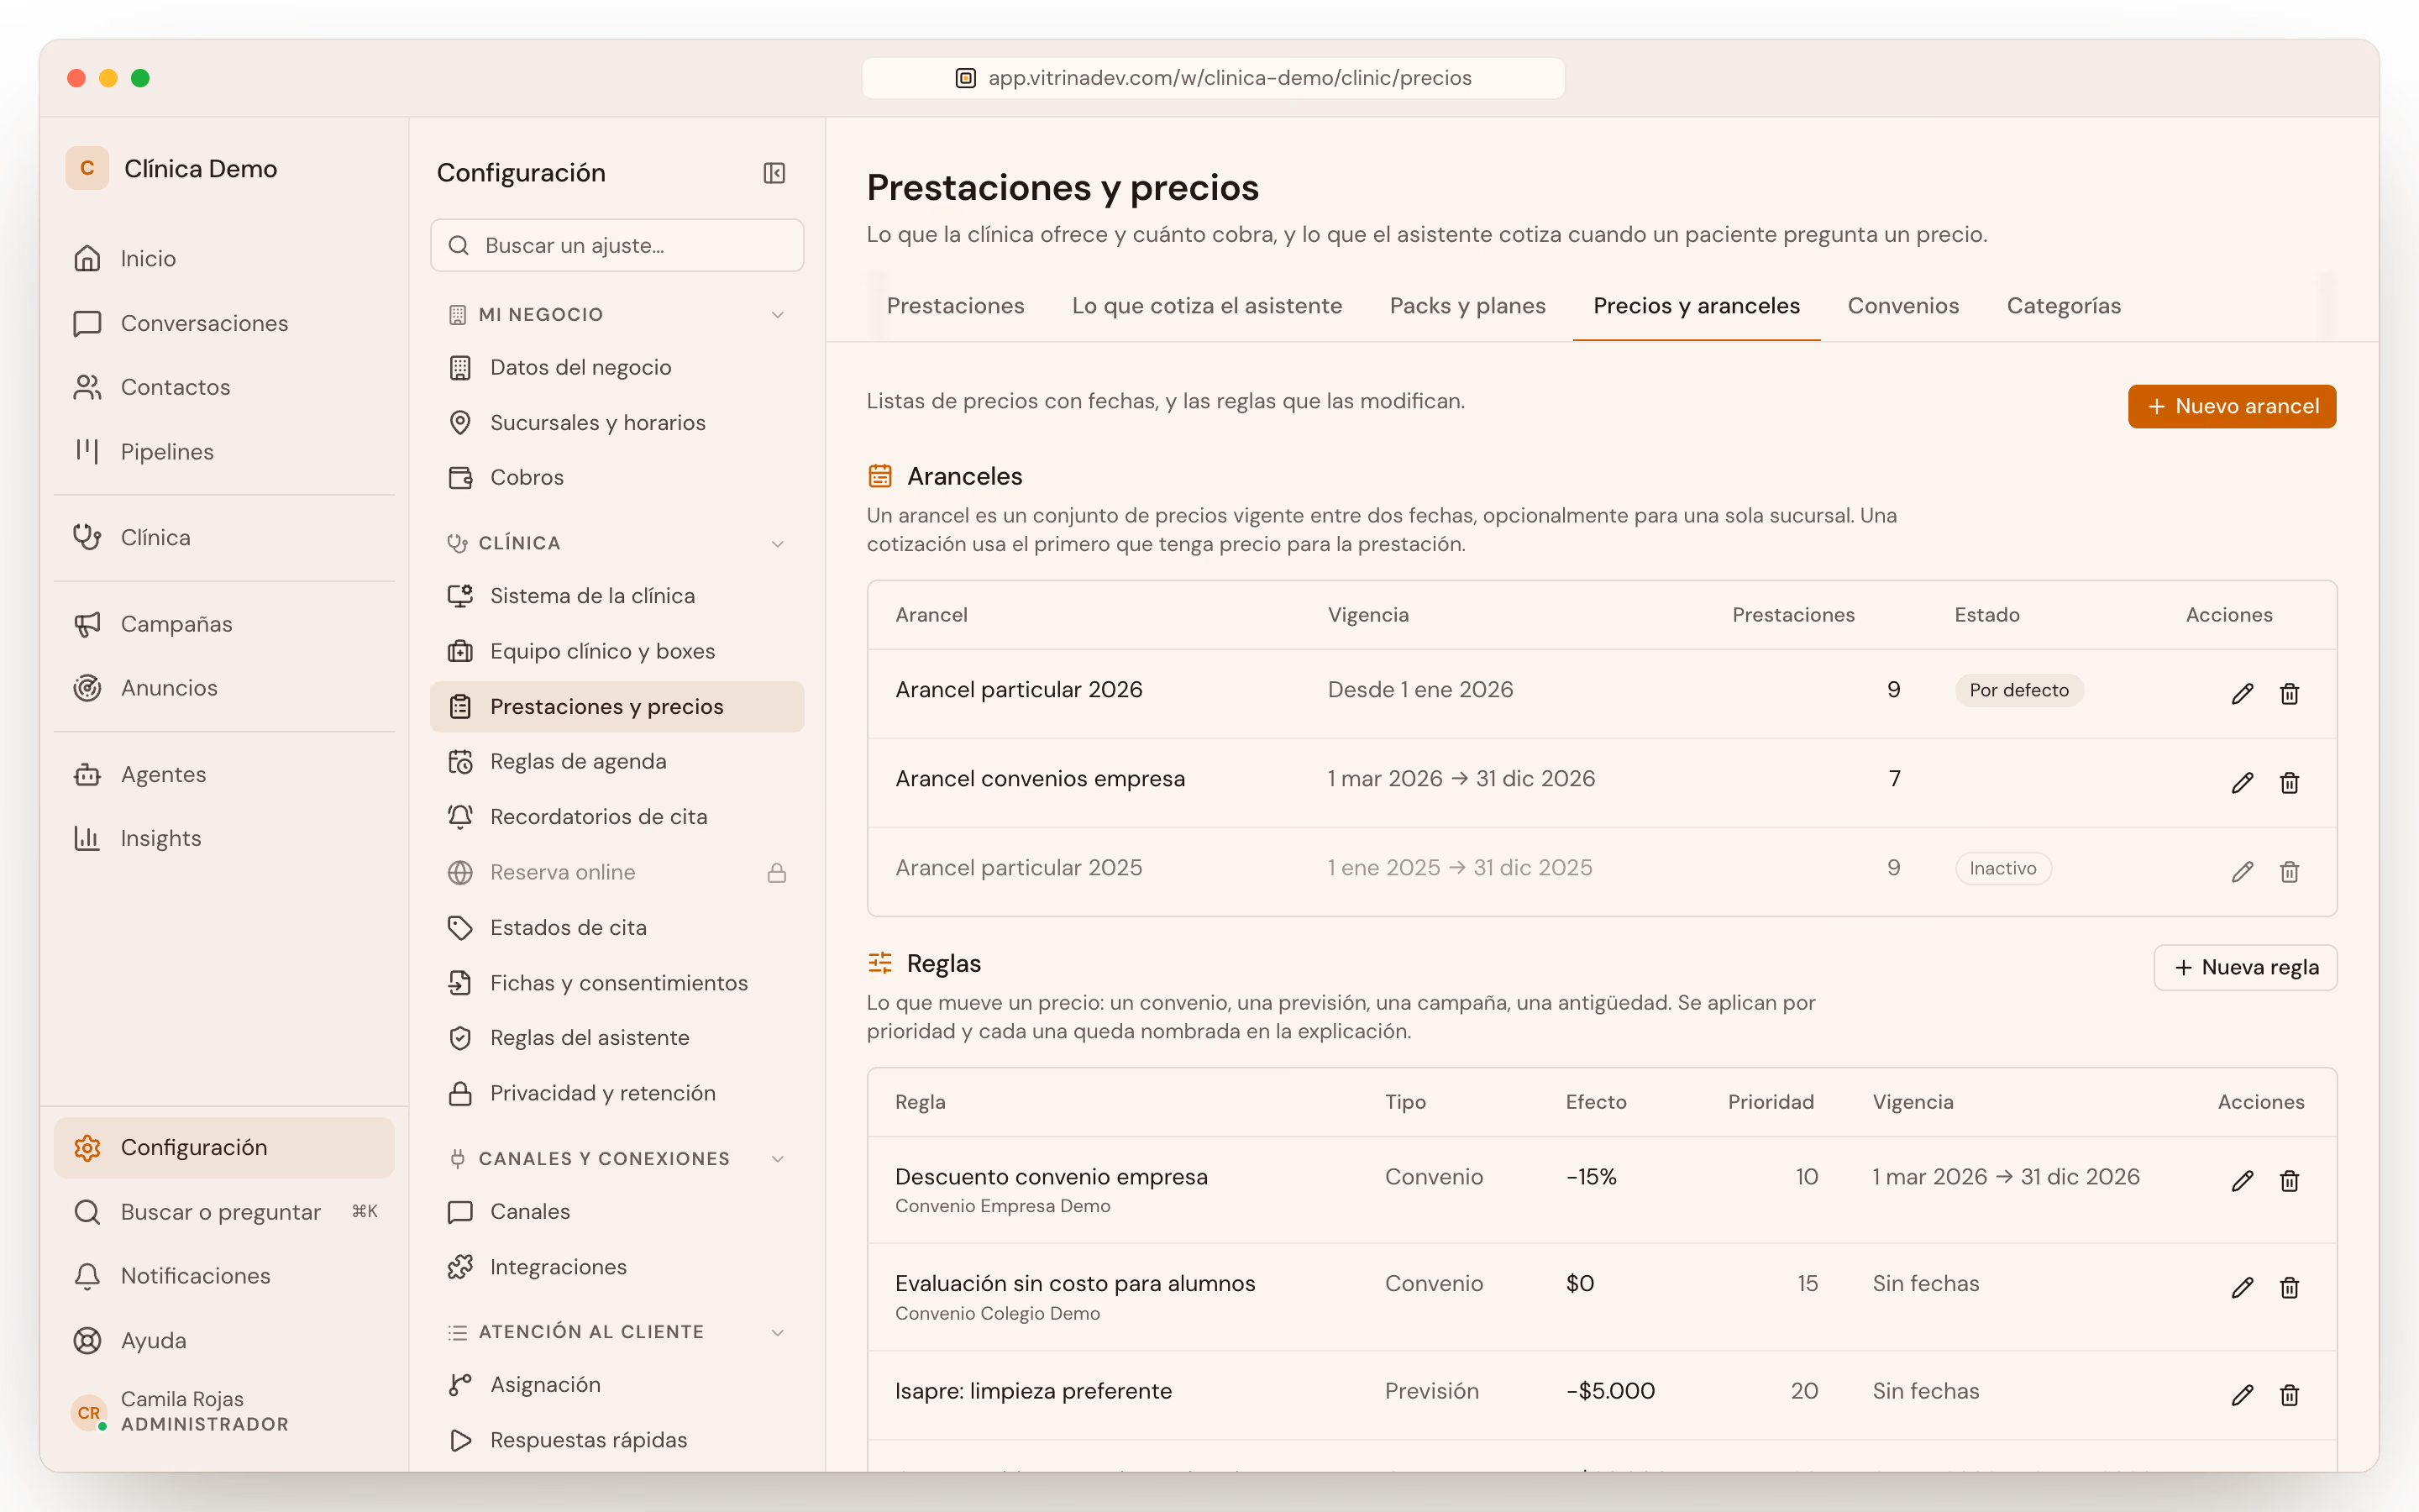
Task: Delete Isapre: limpieza preferente rule
Action: pos(2289,1394)
